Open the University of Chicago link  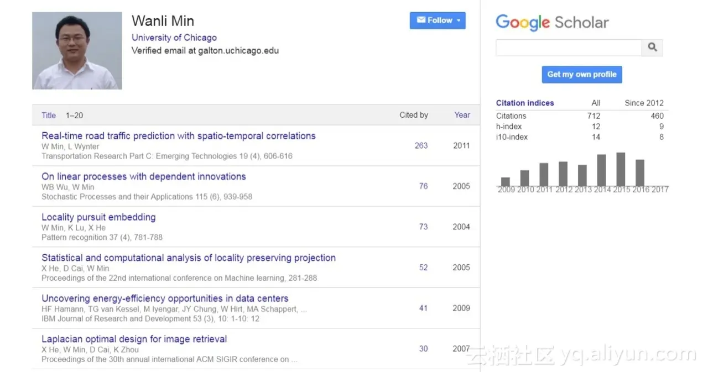click(x=174, y=38)
